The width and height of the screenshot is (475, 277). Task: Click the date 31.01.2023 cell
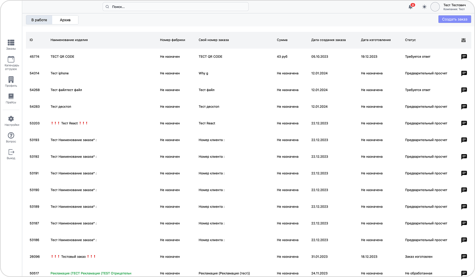pyautogui.click(x=320, y=257)
